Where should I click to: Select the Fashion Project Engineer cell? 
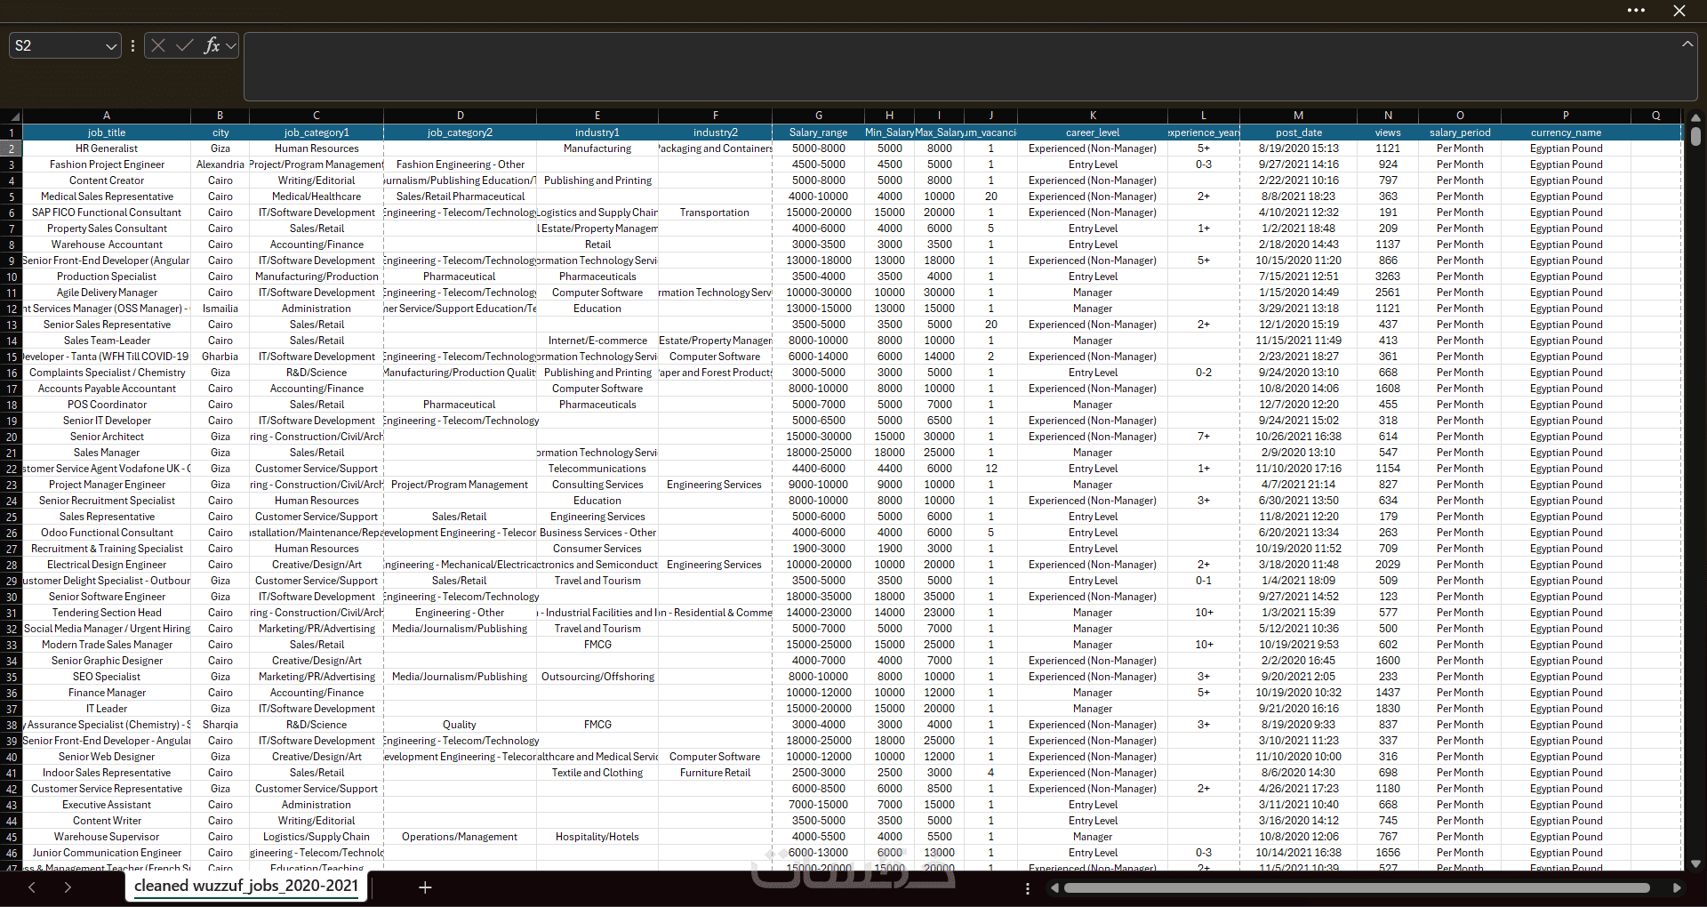point(107,165)
